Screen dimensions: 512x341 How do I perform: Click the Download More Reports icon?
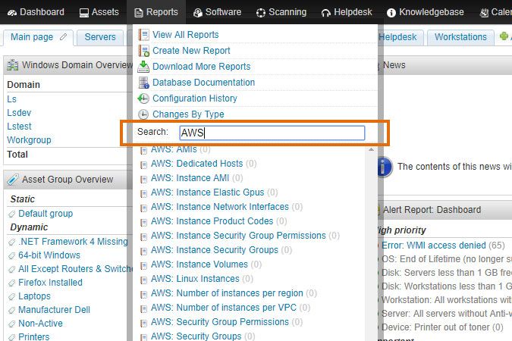pos(143,67)
